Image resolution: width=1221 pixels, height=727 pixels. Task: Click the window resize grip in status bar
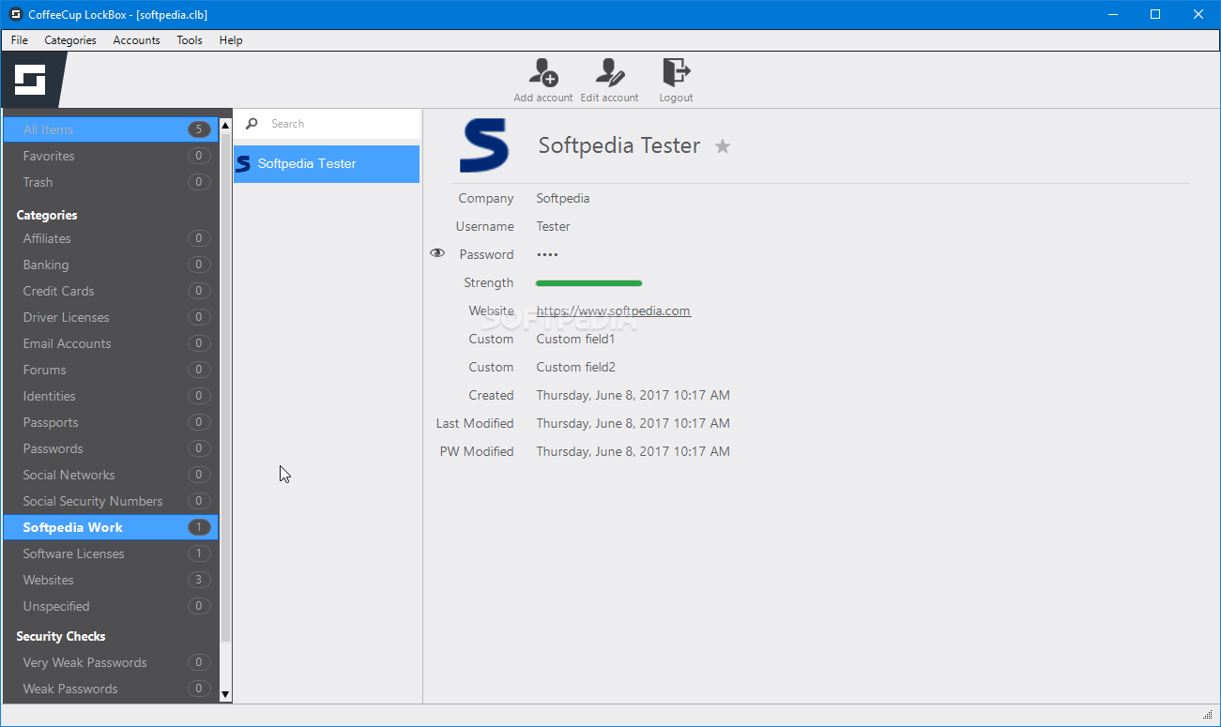(1208, 715)
